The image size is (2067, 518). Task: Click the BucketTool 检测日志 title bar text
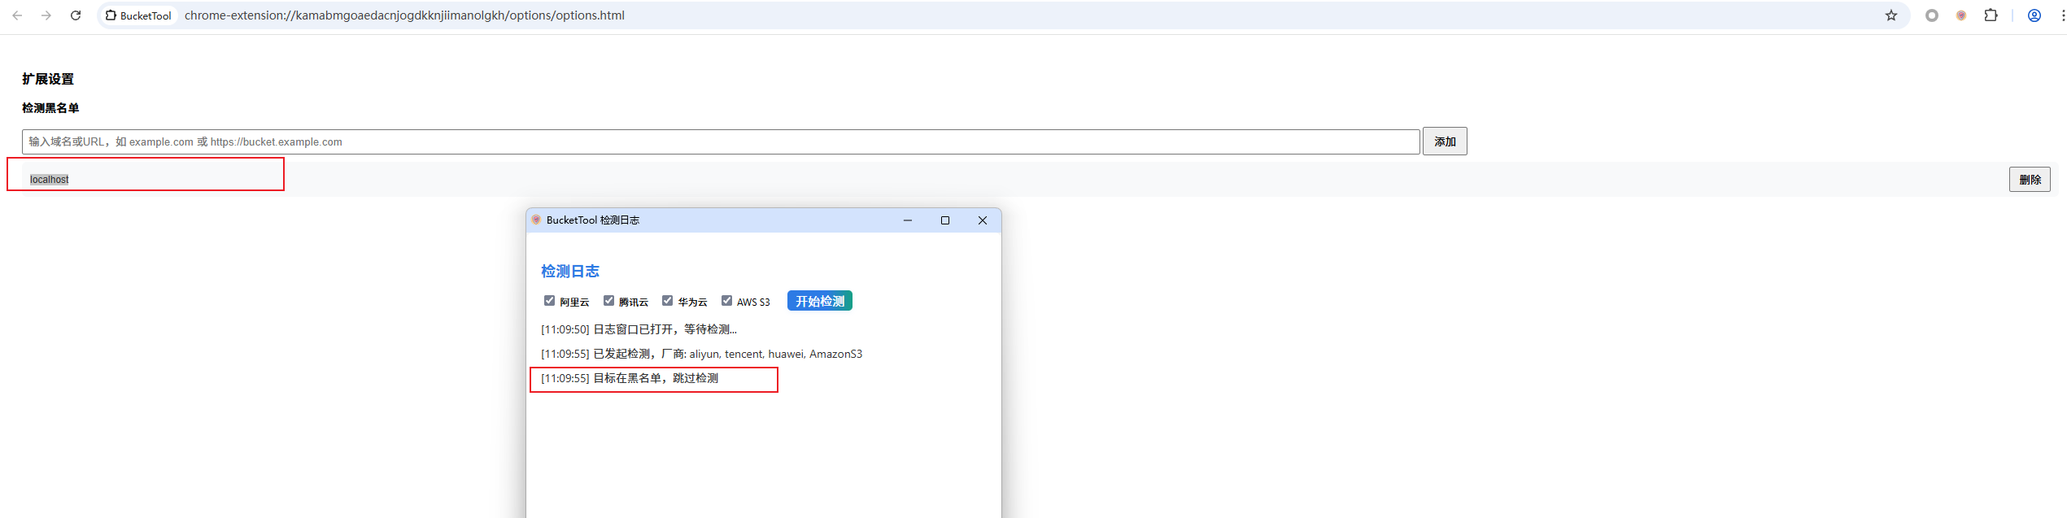[593, 220]
